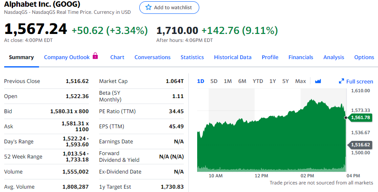This screenshot has height=192, width=378.
Task: Click the PE Ratio (TTM) value 34.45
Action: [x=176, y=111]
